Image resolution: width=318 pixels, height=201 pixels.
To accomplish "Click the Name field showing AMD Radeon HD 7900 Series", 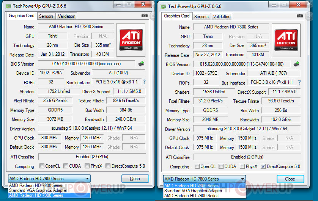I will (x=76, y=27).
